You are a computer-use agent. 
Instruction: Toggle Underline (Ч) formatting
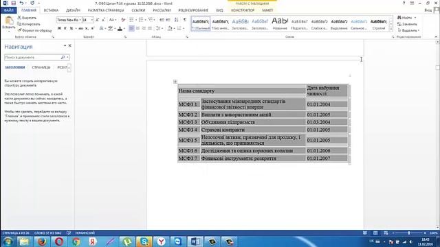click(x=71, y=28)
